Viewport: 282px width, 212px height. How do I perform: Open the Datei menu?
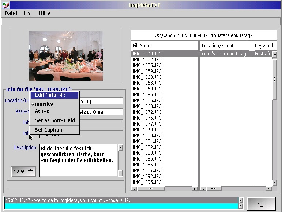click(x=11, y=13)
